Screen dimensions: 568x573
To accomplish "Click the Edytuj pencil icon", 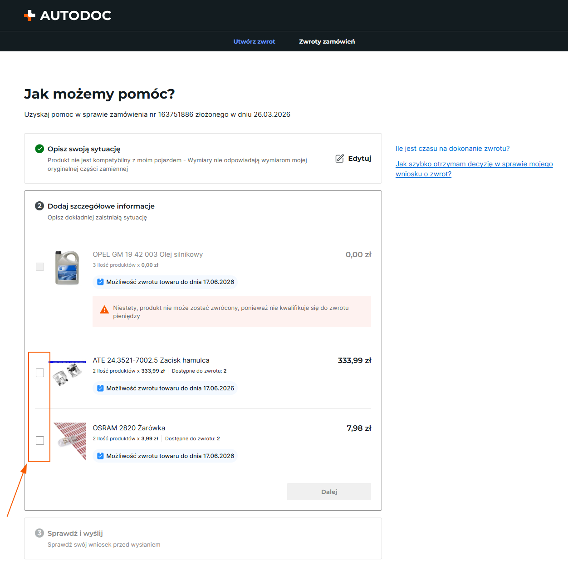I will pos(339,158).
